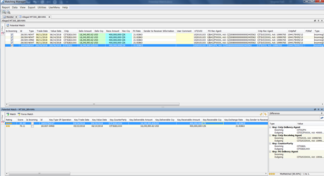Toggle Is Incoming checkbox for Id 268506

point(12,45)
